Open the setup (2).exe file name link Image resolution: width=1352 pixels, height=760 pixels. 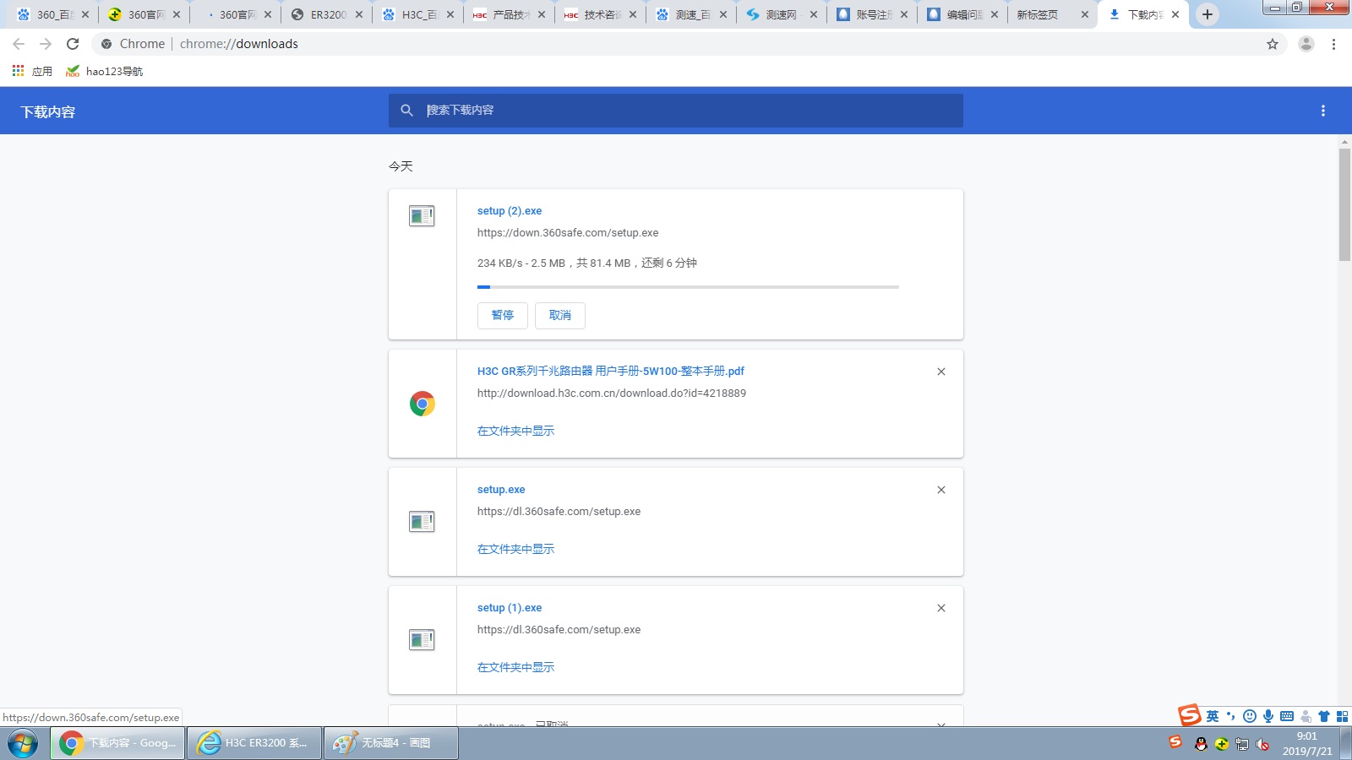(510, 211)
